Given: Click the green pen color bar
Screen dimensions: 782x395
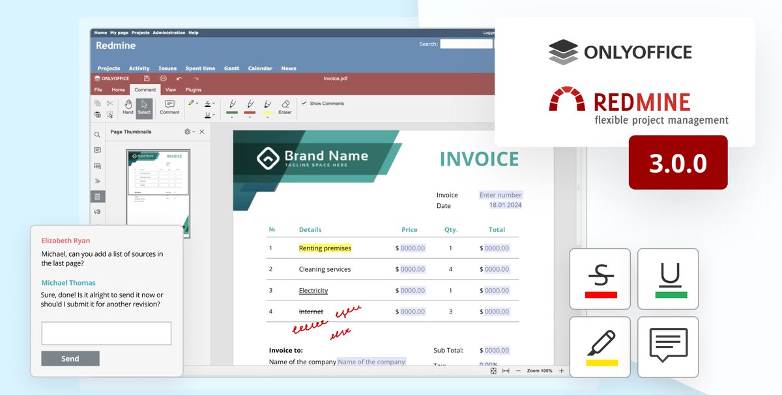Looking at the screenshot, I should pyautogui.click(x=232, y=113).
